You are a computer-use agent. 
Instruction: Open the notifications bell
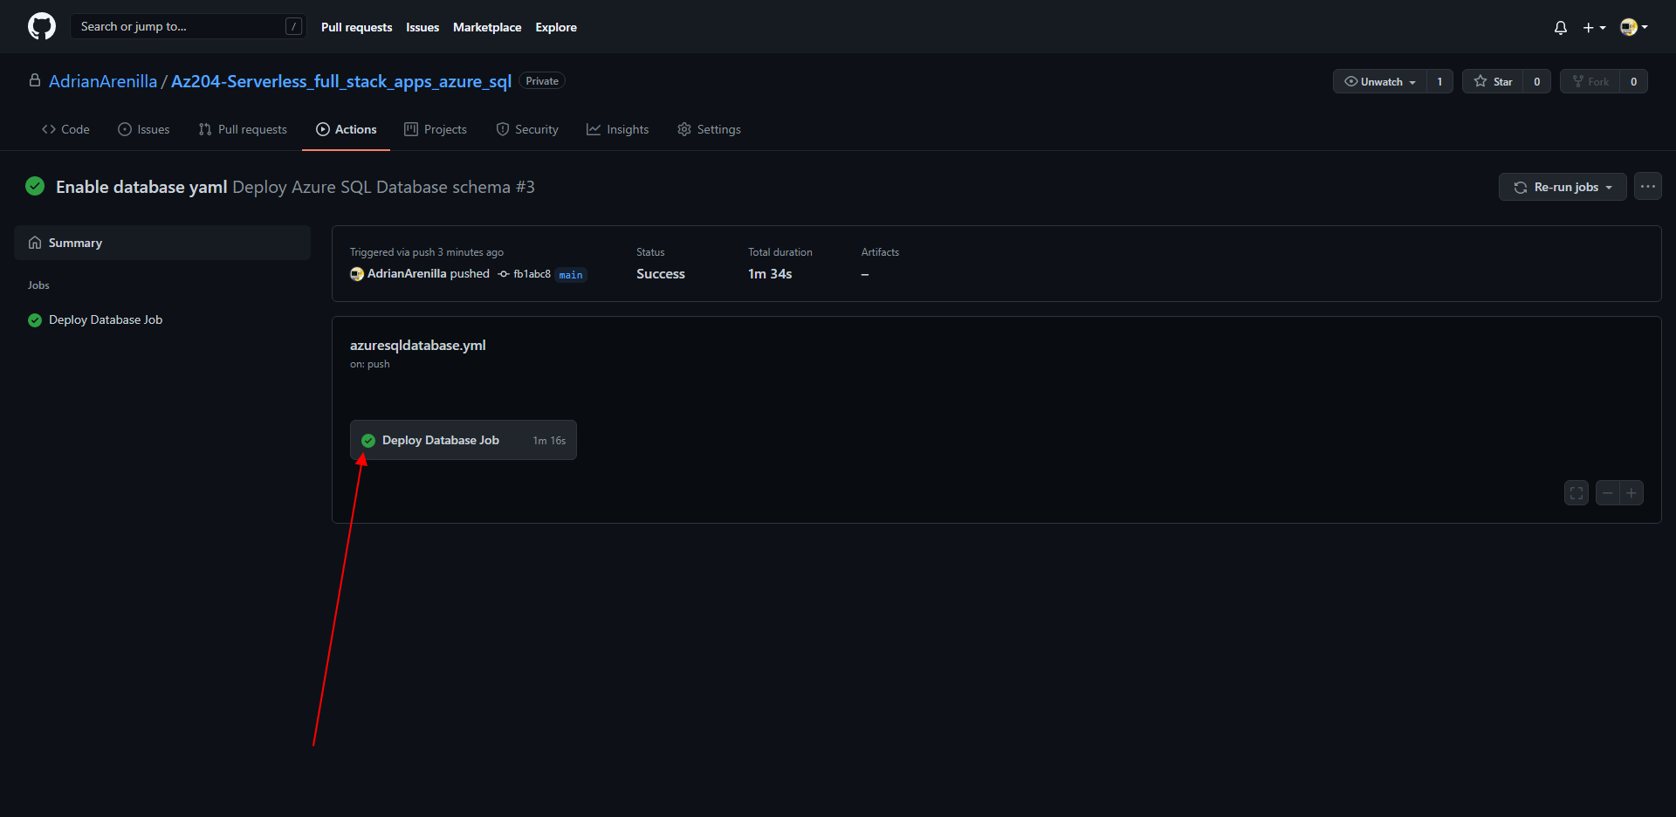[1561, 27]
